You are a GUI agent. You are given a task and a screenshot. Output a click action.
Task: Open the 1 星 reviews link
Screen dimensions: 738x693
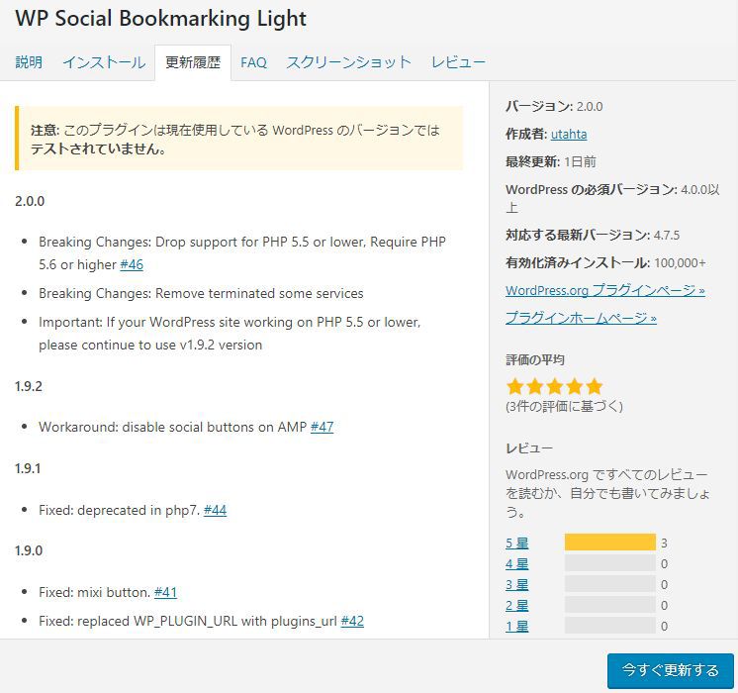(x=516, y=626)
